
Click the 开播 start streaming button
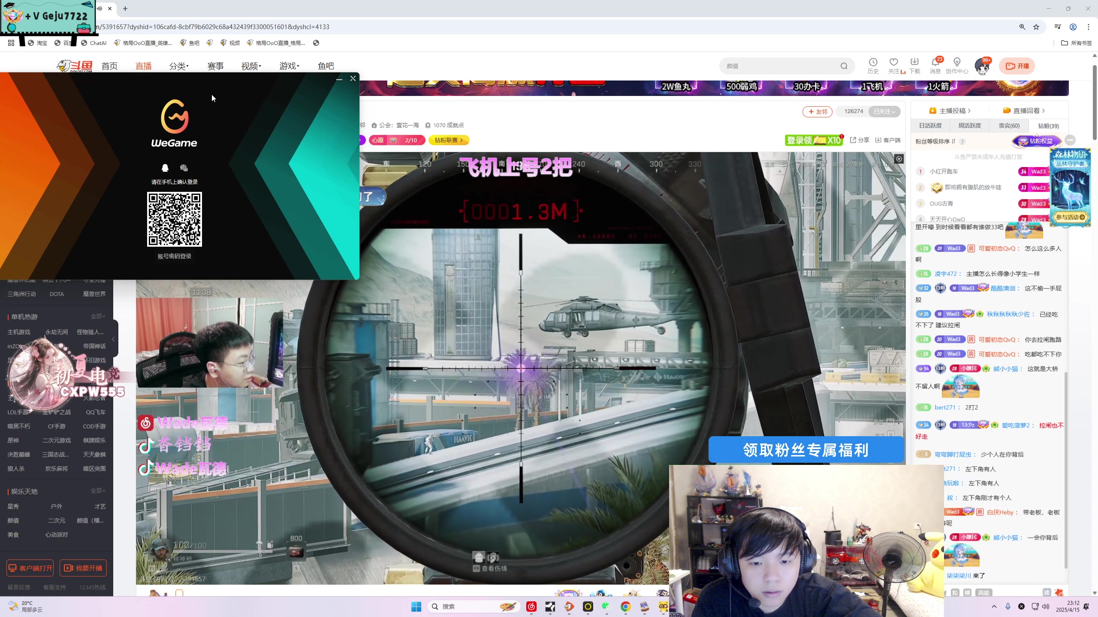(1017, 66)
